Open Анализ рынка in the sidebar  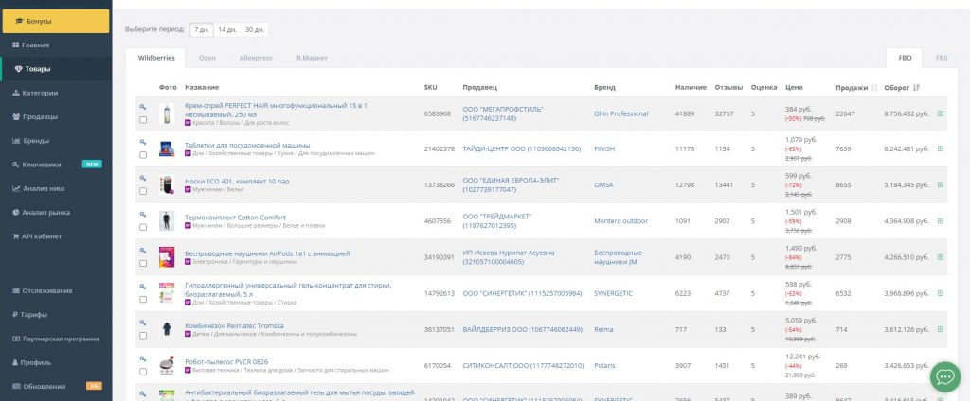[x=45, y=212]
